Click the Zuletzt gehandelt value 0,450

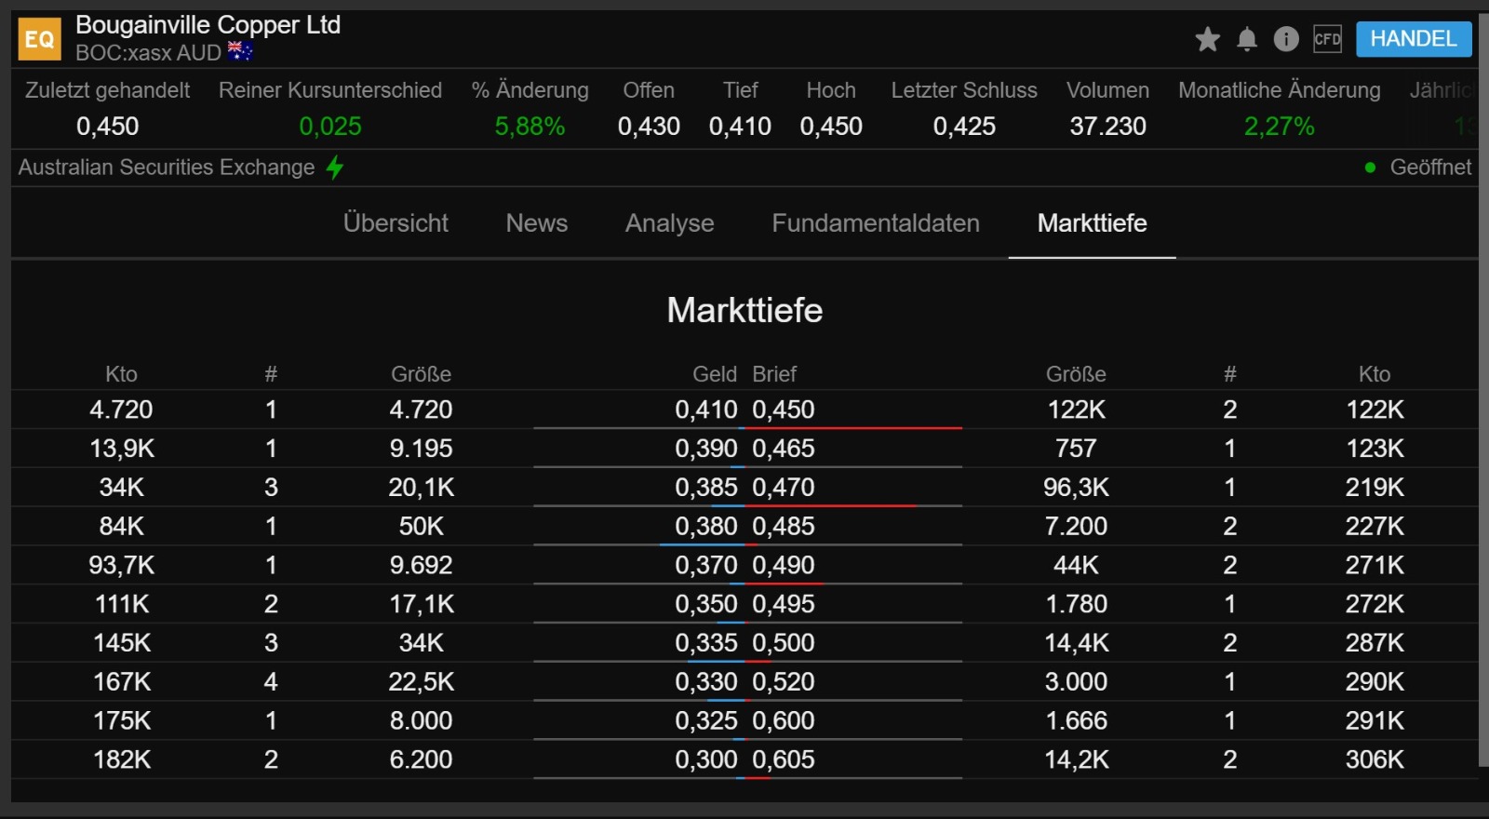point(108,127)
